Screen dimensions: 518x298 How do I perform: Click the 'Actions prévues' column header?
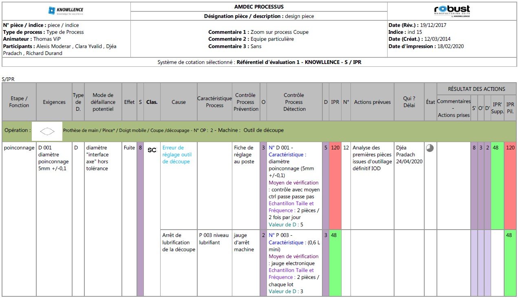372,102
